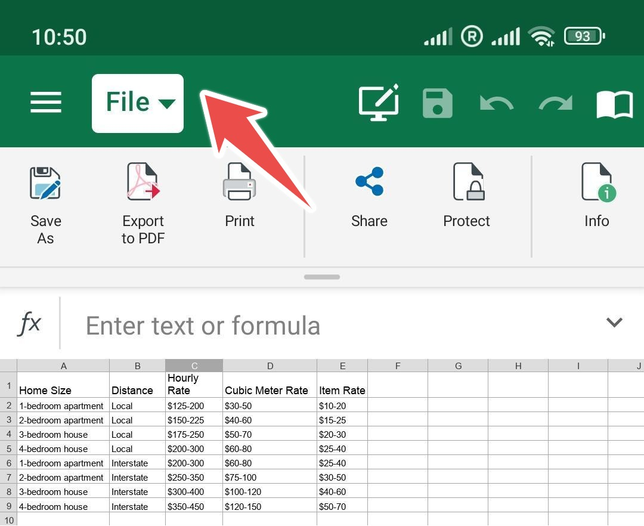Select row 5 header

point(8,448)
